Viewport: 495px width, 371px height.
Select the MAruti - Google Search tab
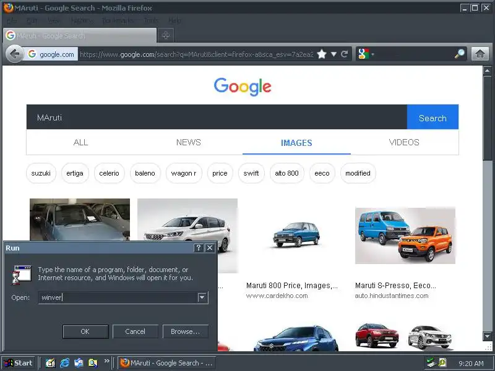pos(80,36)
